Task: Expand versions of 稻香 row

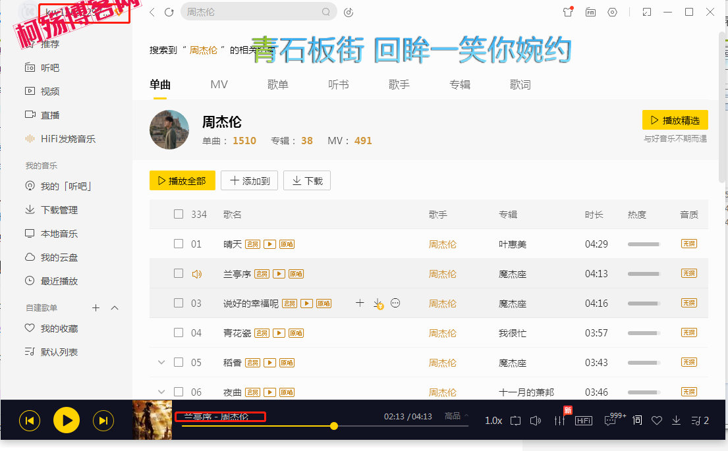Action: tap(161, 362)
